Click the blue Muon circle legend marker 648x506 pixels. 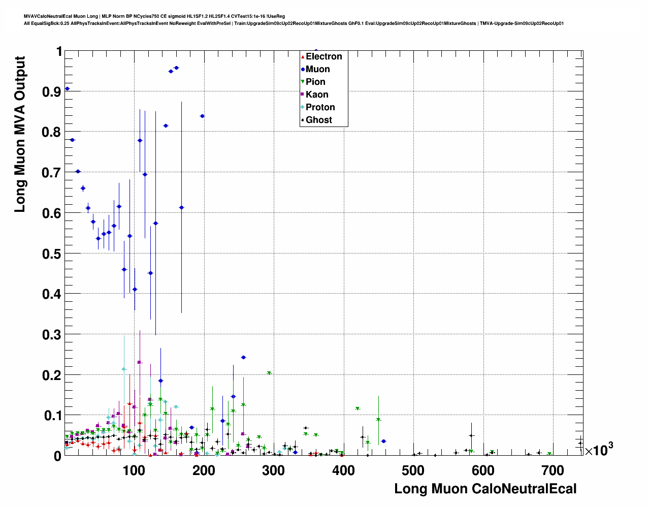(303, 69)
